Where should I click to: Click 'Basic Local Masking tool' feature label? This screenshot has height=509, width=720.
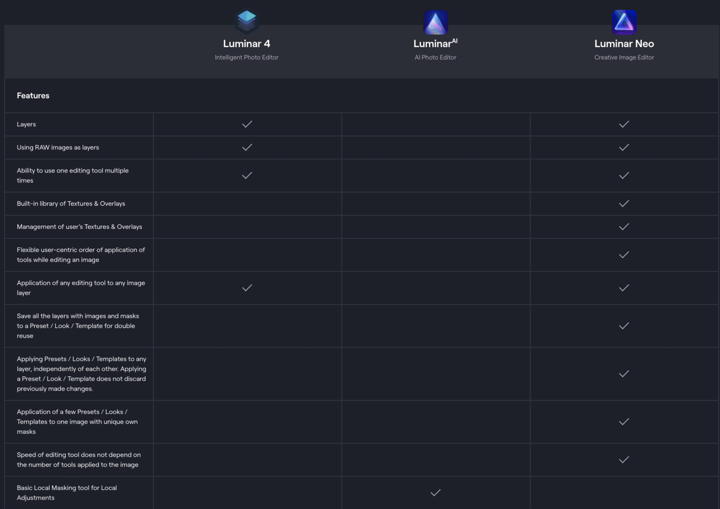click(x=67, y=493)
